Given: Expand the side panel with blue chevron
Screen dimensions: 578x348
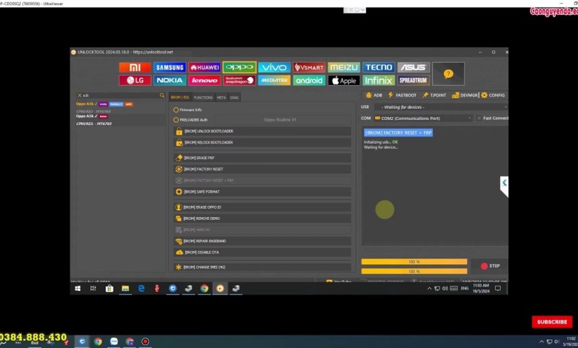Looking at the screenshot, I should [x=504, y=183].
